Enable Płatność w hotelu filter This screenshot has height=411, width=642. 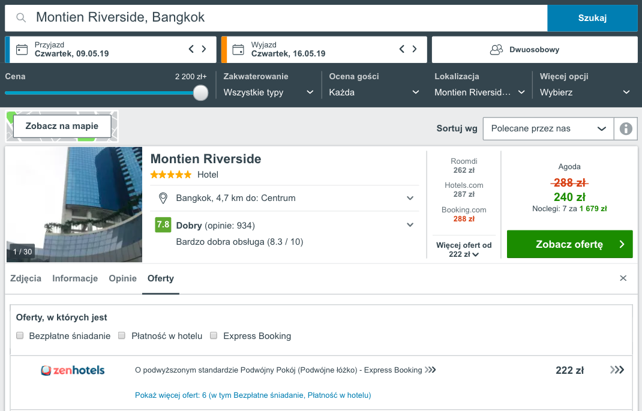(x=122, y=335)
